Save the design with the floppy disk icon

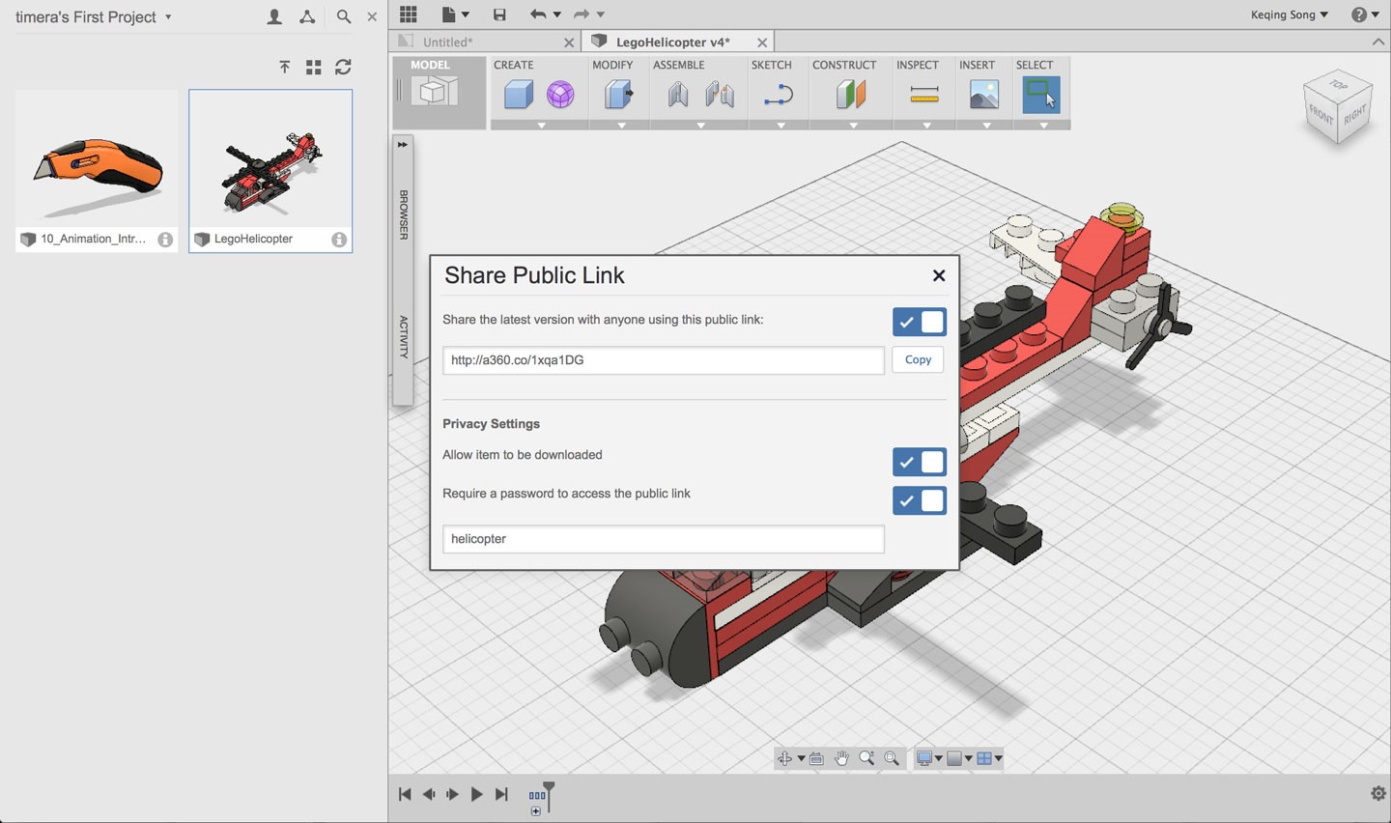(499, 14)
